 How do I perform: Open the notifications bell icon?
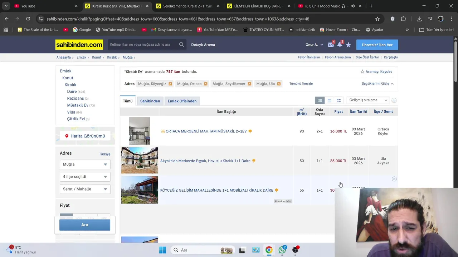click(340, 45)
